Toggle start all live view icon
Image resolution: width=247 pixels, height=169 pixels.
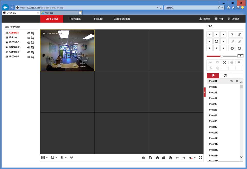coord(144,158)
